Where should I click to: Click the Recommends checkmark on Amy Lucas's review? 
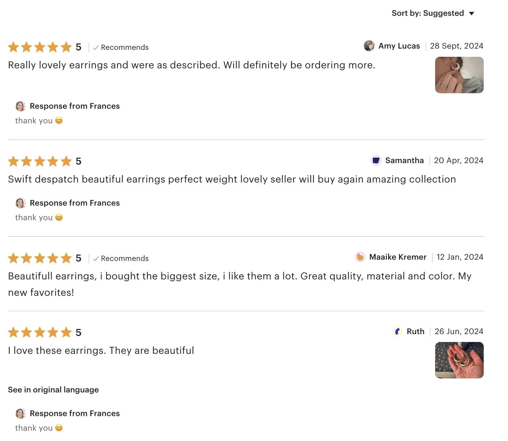click(96, 48)
